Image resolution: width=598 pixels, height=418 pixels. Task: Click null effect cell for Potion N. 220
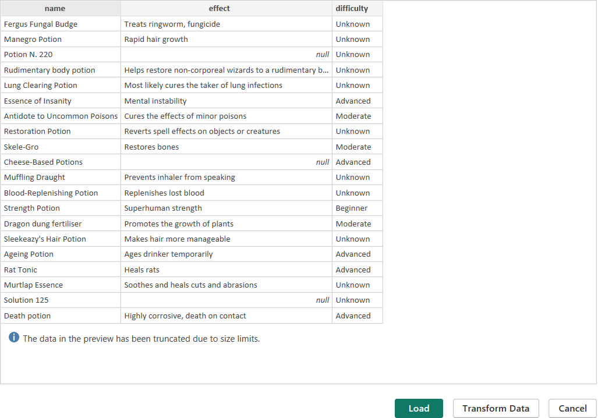pos(226,55)
